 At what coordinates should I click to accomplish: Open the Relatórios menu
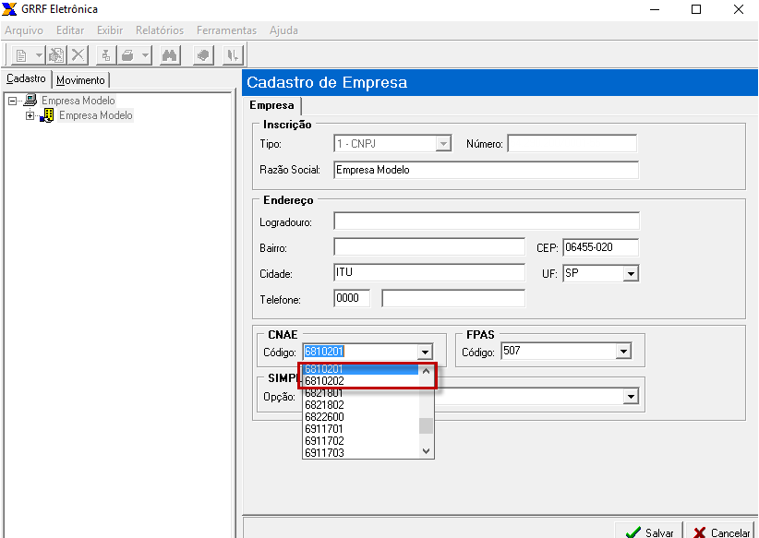pyautogui.click(x=160, y=30)
